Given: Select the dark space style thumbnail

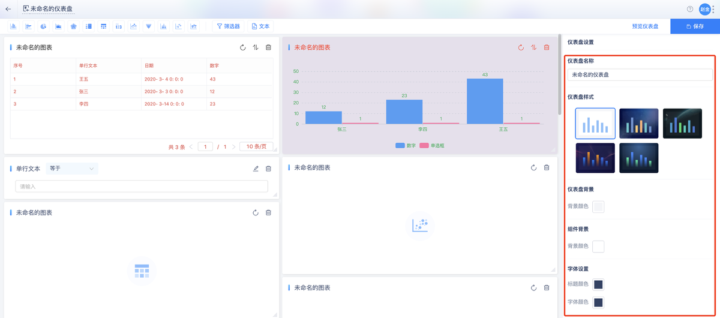Looking at the screenshot, I should click(x=682, y=123).
